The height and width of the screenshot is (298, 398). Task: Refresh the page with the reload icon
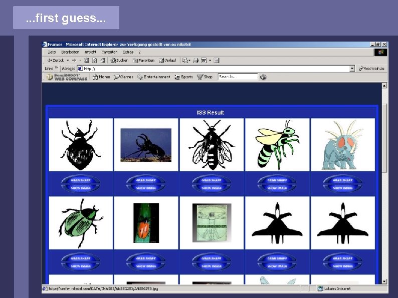pyautogui.click(x=94, y=61)
